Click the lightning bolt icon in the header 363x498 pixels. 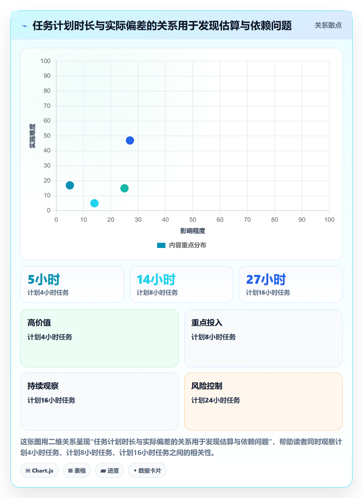pos(25,26)
